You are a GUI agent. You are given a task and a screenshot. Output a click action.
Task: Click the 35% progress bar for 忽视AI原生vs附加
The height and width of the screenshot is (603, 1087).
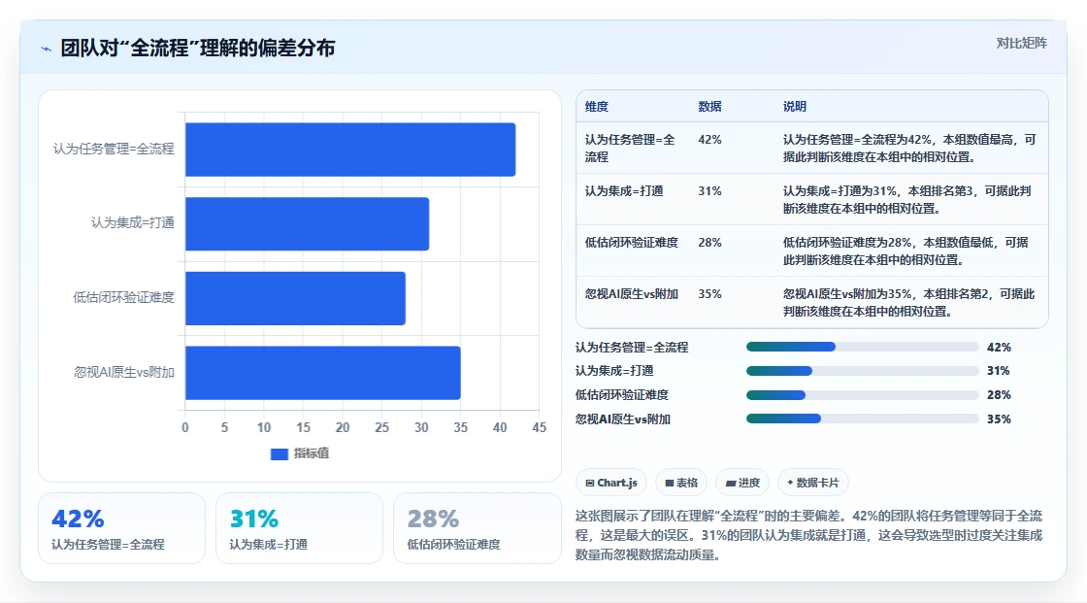pos(863,419)
